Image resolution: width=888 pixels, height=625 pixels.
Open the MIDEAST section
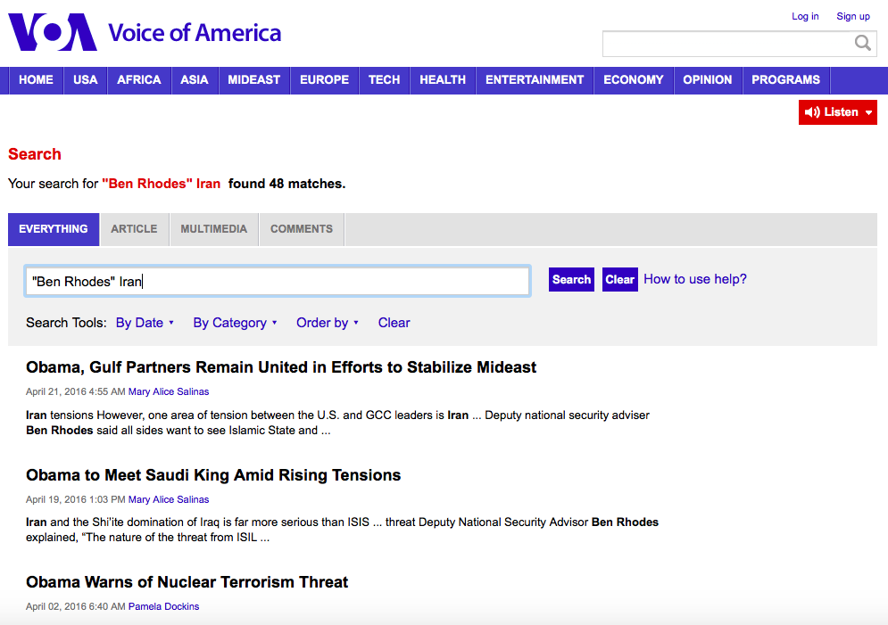253,79
